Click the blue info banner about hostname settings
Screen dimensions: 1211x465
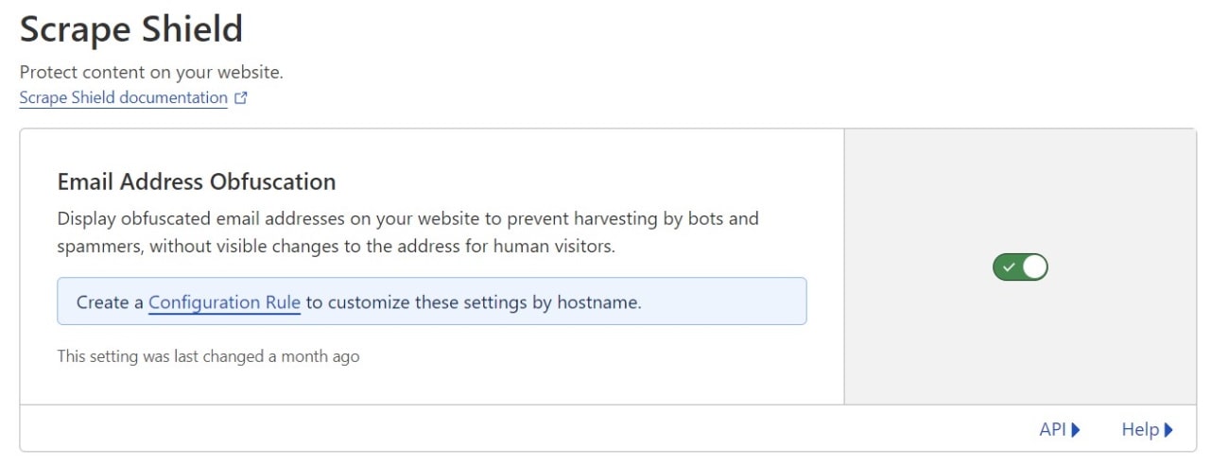pos(432,301)
